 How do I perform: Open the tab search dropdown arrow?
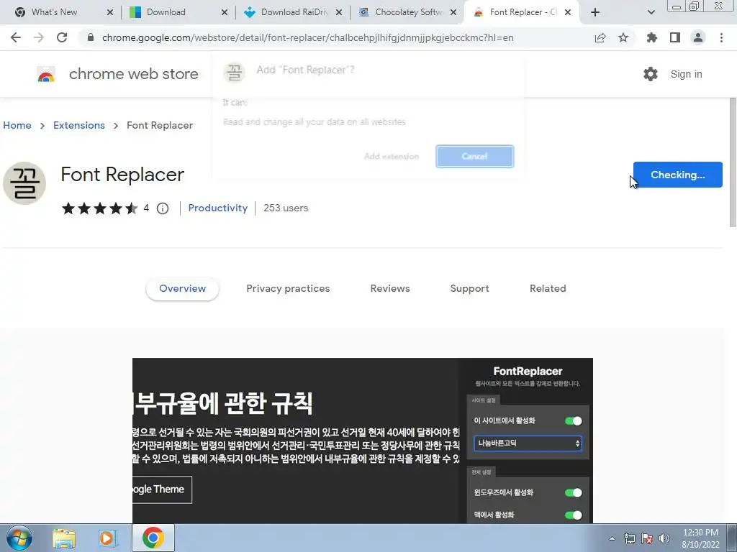(x=651, y=12)
